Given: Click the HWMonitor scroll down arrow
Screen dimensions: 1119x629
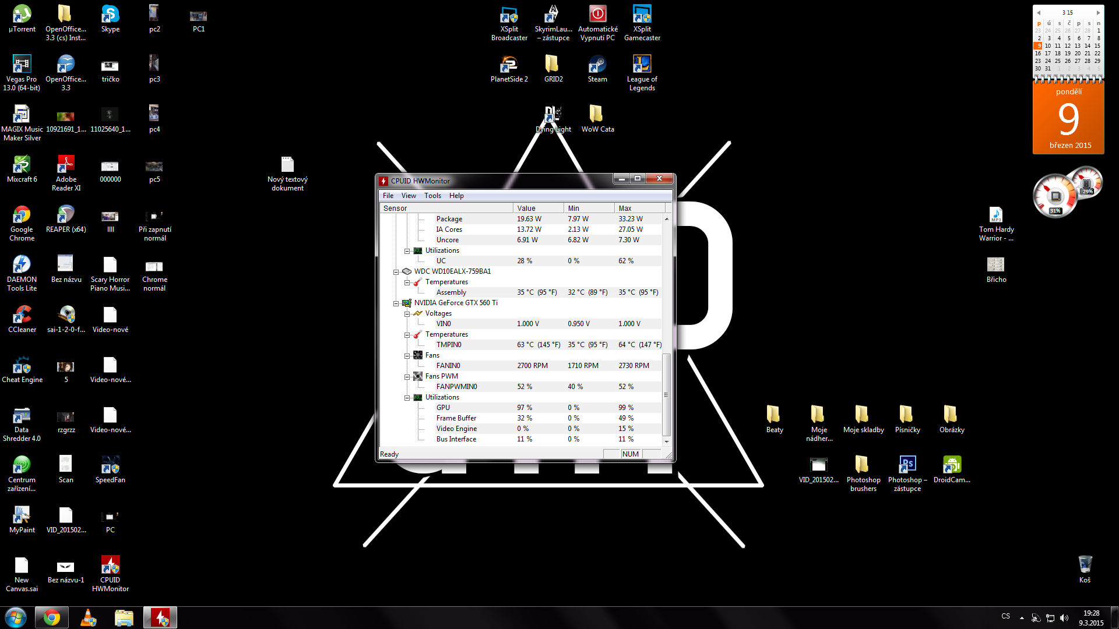Looking at the screenshot, I should (667, 441).
